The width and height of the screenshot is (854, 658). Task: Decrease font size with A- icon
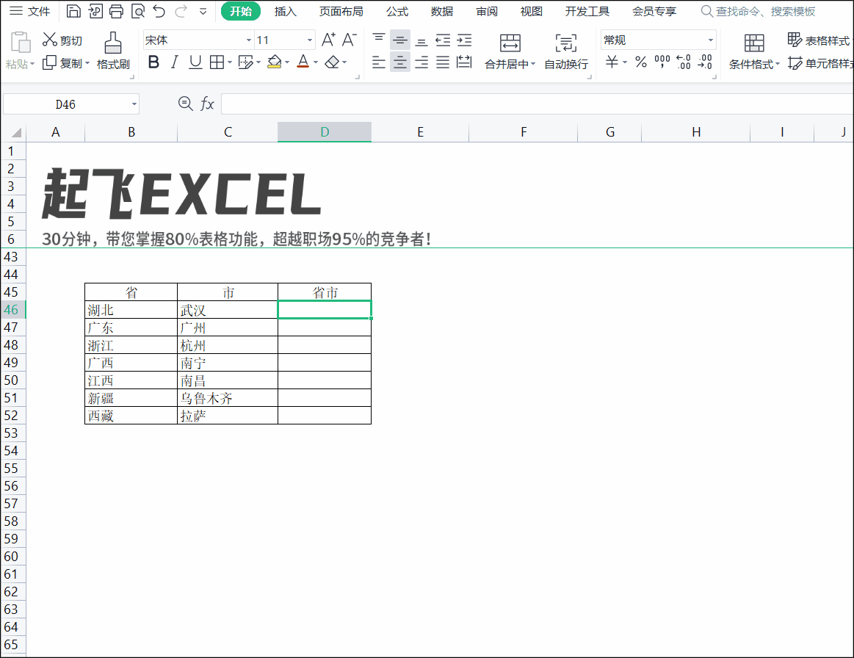pyautogui.click(x=349, y=39)
